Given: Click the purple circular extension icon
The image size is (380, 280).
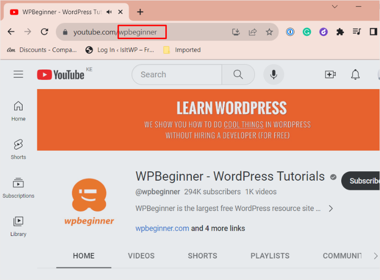Looking at the screenshot, I should [x=324, y=32].
